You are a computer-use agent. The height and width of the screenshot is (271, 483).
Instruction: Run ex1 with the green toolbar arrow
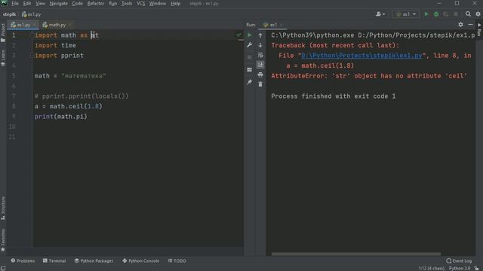click(x=426, y=14)
